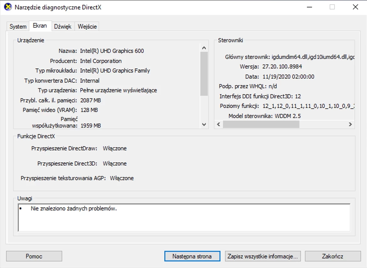Click the Urządzenie vertical scrollbar thumb
The image size is (367, 268).
tap(204, 74)
